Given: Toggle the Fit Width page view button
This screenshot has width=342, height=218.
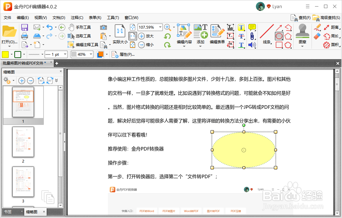Looking at the screenshot, I should (133, 36).
